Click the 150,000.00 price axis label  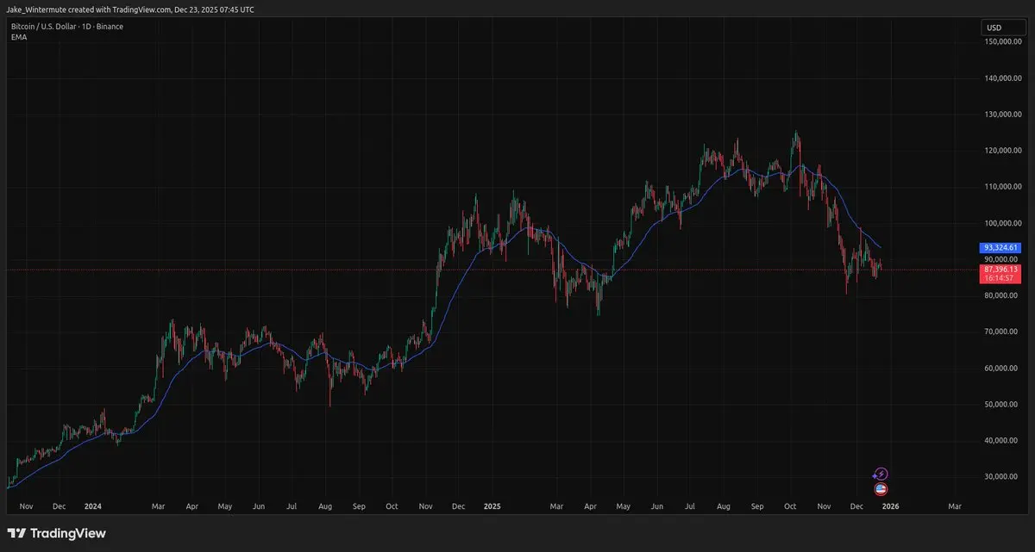pos(1004,42)
